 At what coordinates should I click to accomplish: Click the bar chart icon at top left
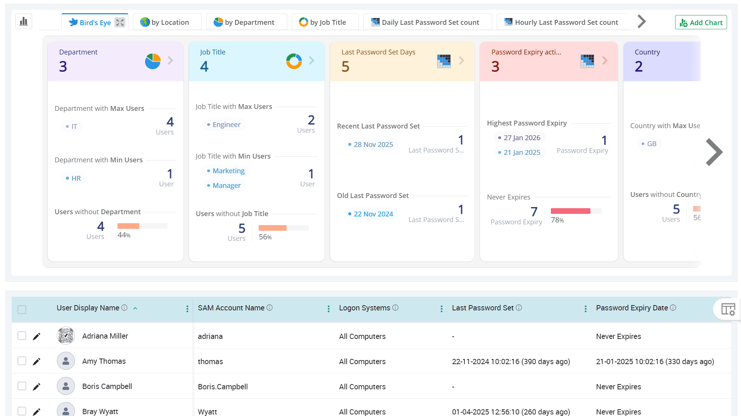pyautogui.click(x=24, y=21)
